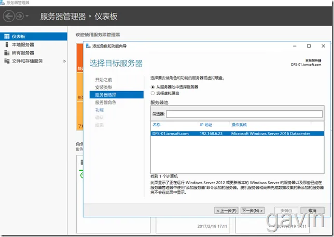Click the 筛选器 filter input field
This screenshot has width=334, height=237.
(x=244, y=114)
